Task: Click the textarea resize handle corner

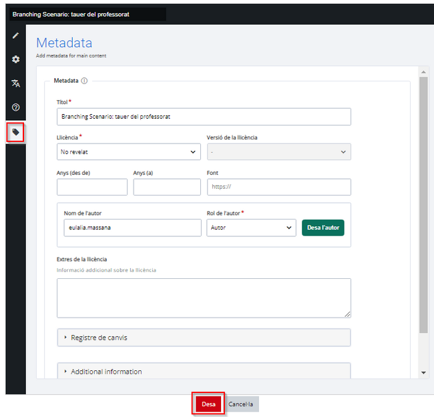Action: (347, 314)
